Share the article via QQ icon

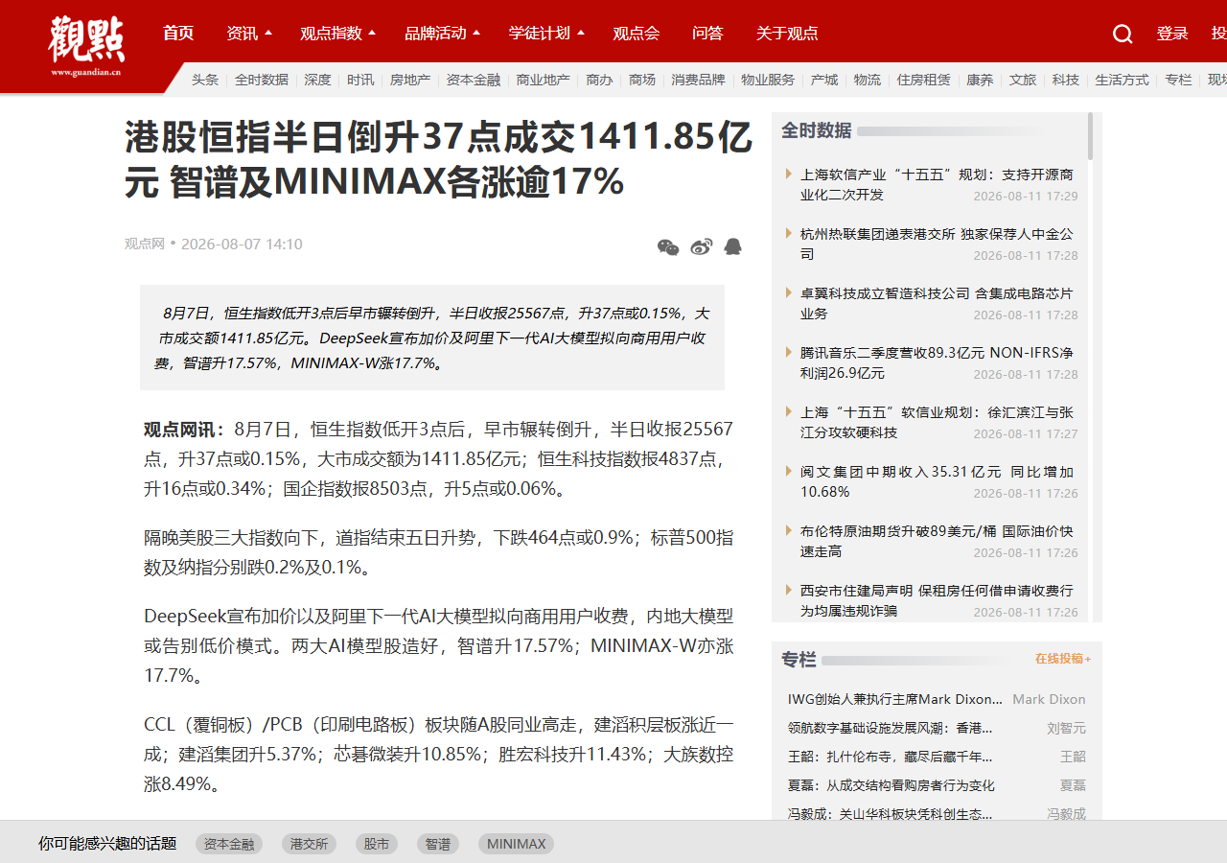pos(732,247)
